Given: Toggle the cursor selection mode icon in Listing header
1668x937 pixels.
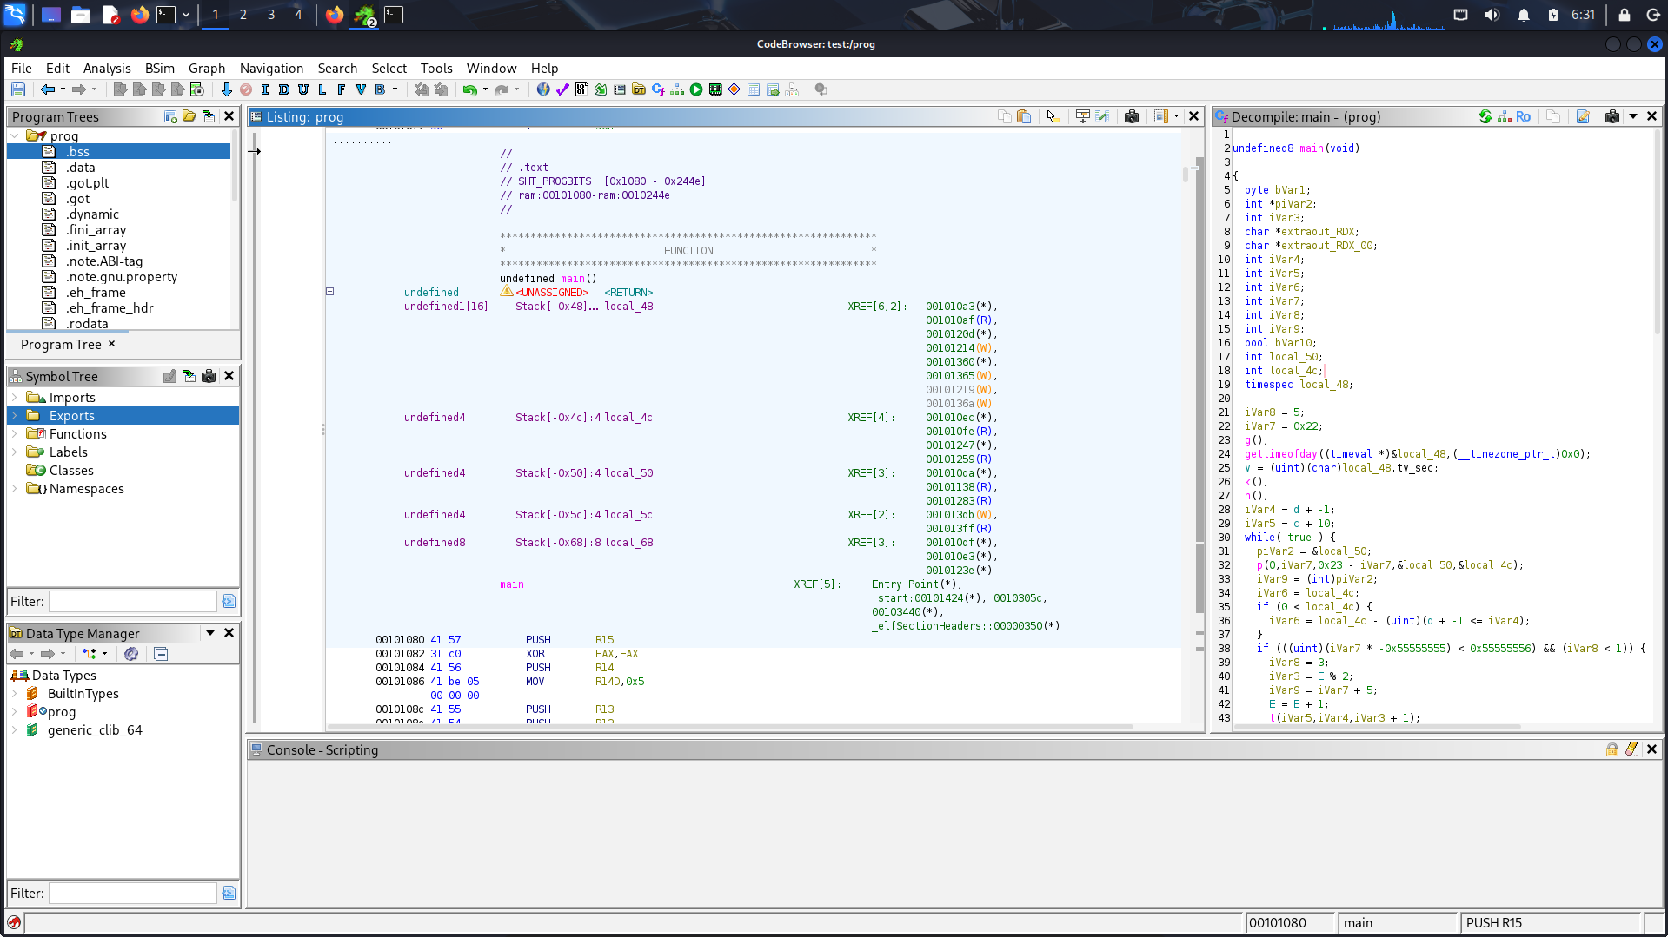Looking at the screenshot, I should click(1052, 116).
